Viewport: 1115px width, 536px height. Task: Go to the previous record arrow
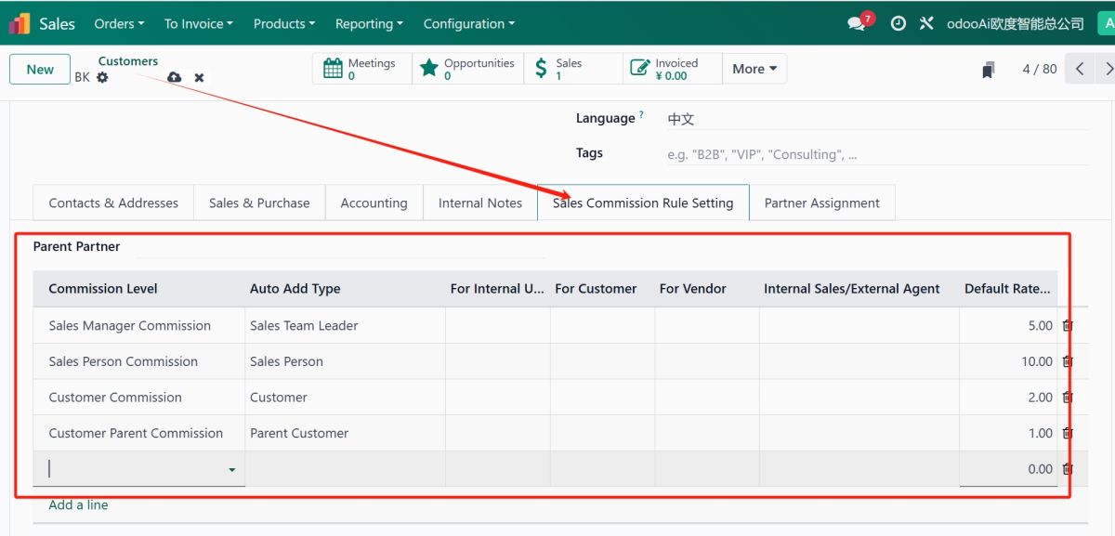[x=1079, y=69]
